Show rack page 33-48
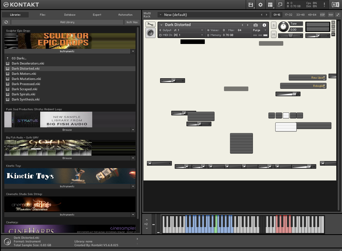 tap(300, 15)
